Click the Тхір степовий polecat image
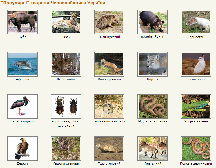216x168 pixels. [x=109, y=149]
